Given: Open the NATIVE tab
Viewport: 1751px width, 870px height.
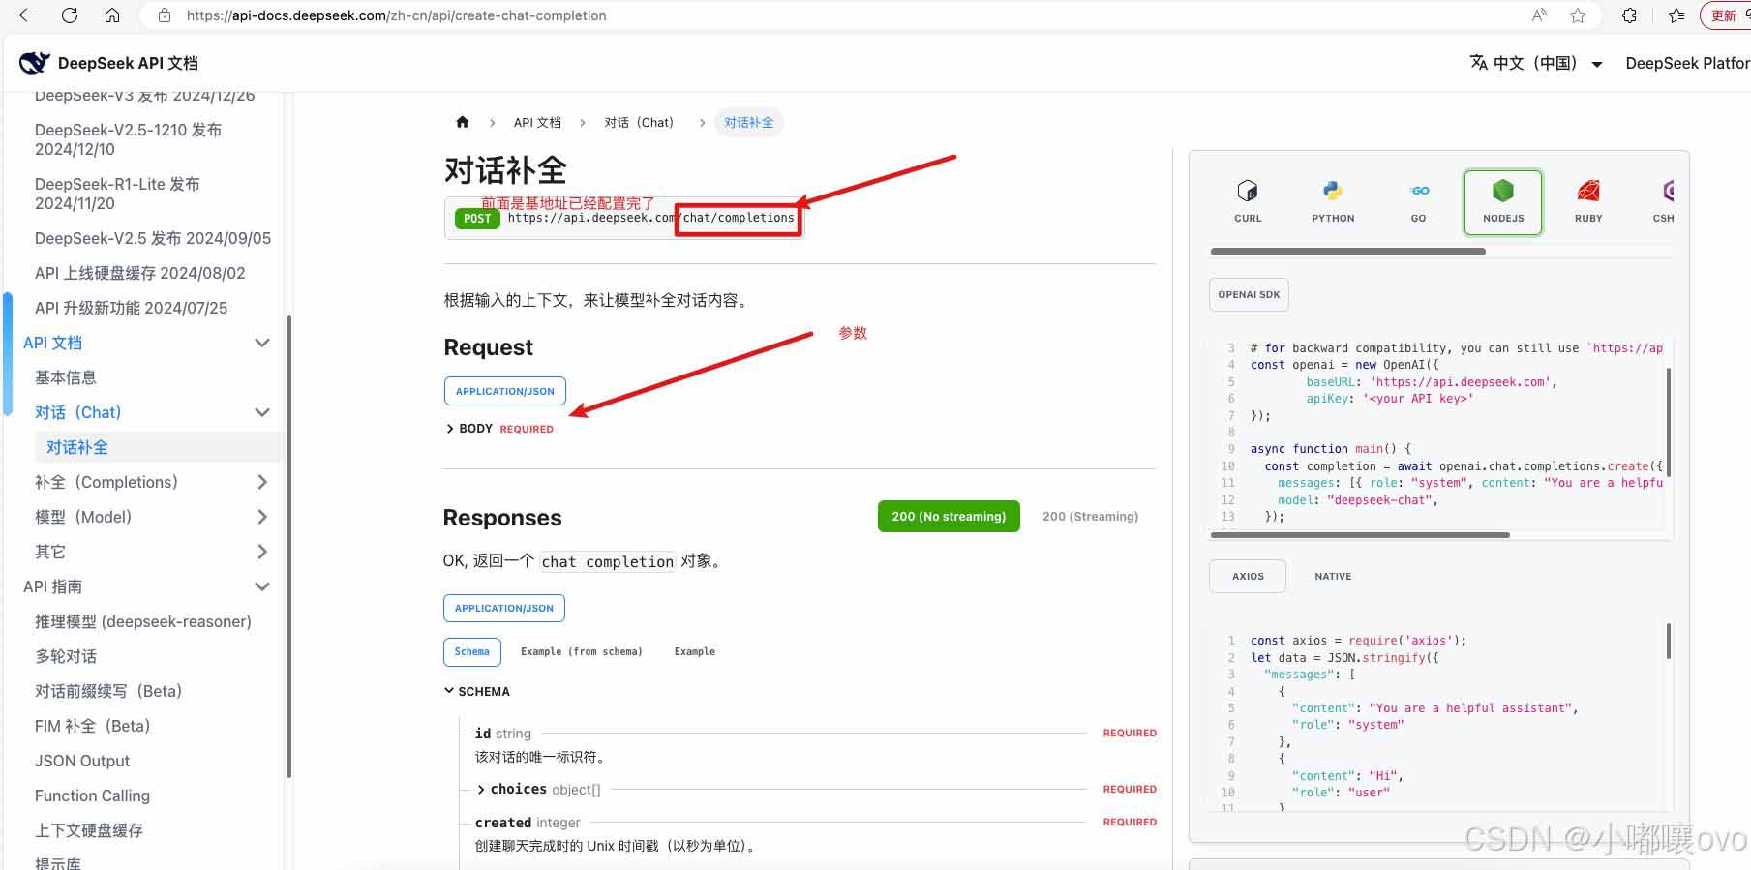Looking at the screenshot, I should pos(1333,576).
